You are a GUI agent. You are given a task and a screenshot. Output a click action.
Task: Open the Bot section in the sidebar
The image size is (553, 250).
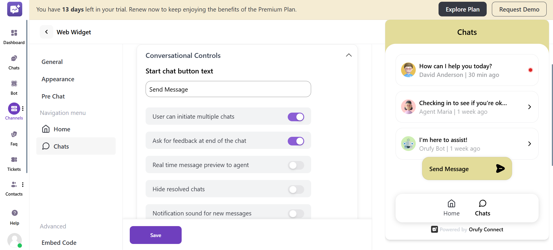pos(14,86)
